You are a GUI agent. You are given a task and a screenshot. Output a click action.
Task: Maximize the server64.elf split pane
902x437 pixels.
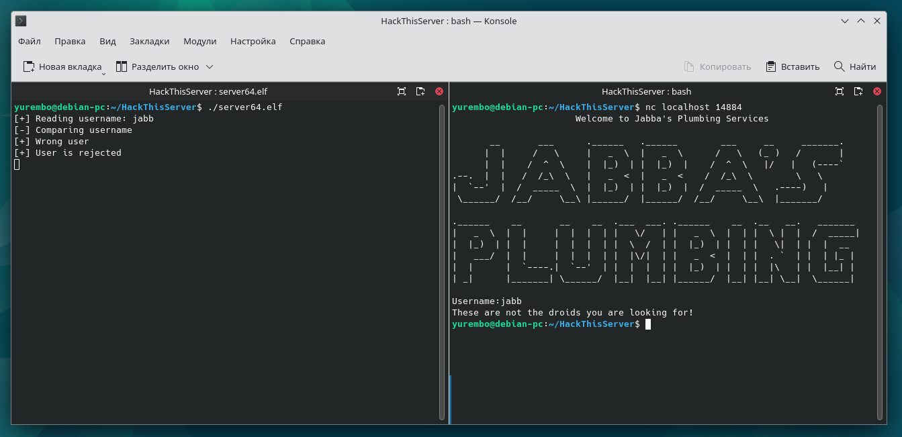pyautogui.click(x=402, y=91)
